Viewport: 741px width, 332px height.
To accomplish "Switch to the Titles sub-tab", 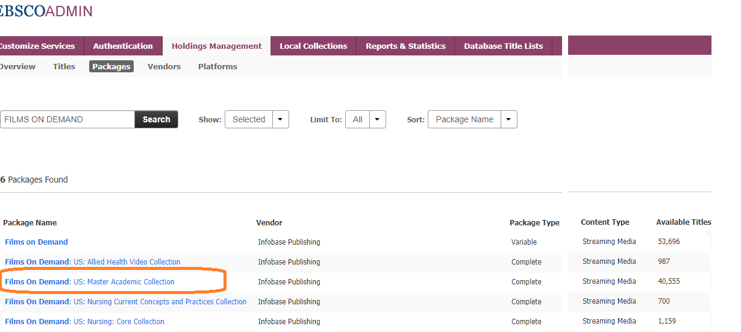I will (64, 66).
